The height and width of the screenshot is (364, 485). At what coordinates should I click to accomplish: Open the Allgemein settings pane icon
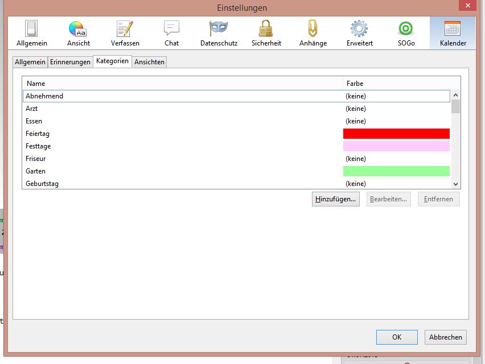(31, 33)
